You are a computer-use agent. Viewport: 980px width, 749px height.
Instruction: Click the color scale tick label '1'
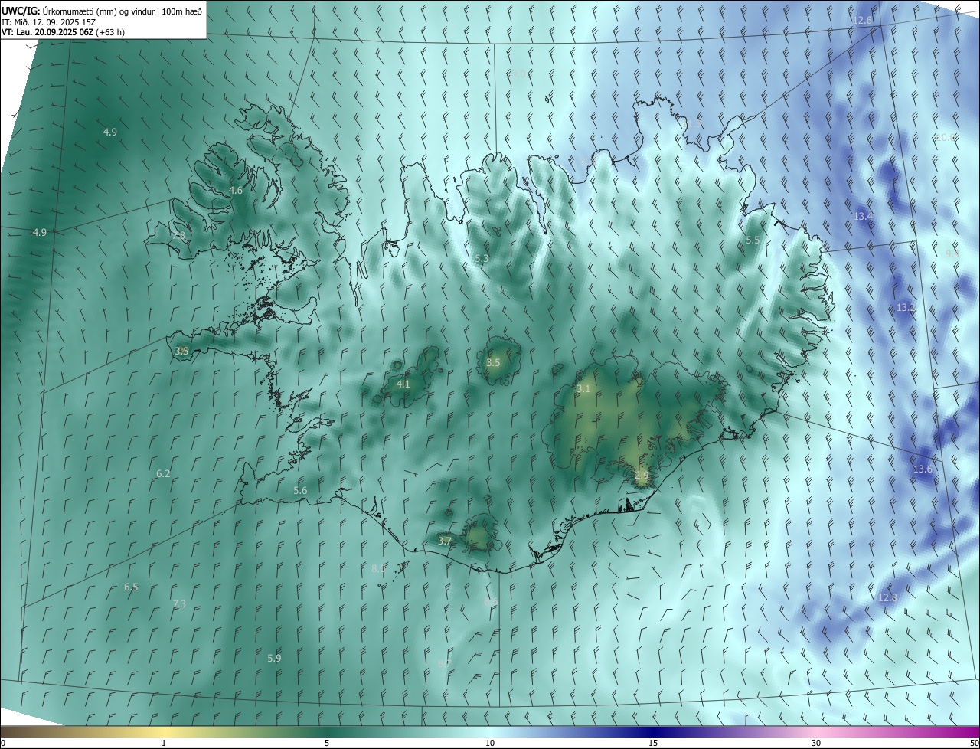click(x=164, y=743)
